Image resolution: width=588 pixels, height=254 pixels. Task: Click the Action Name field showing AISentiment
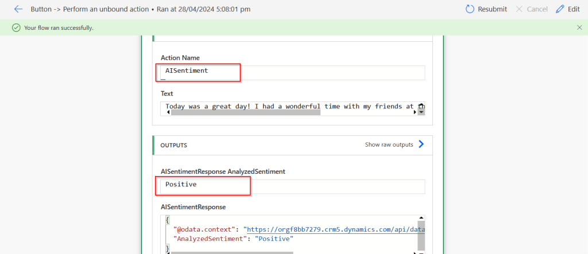(293, 72)
